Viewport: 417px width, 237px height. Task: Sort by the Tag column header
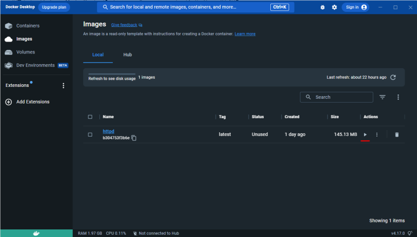point(222,117)
